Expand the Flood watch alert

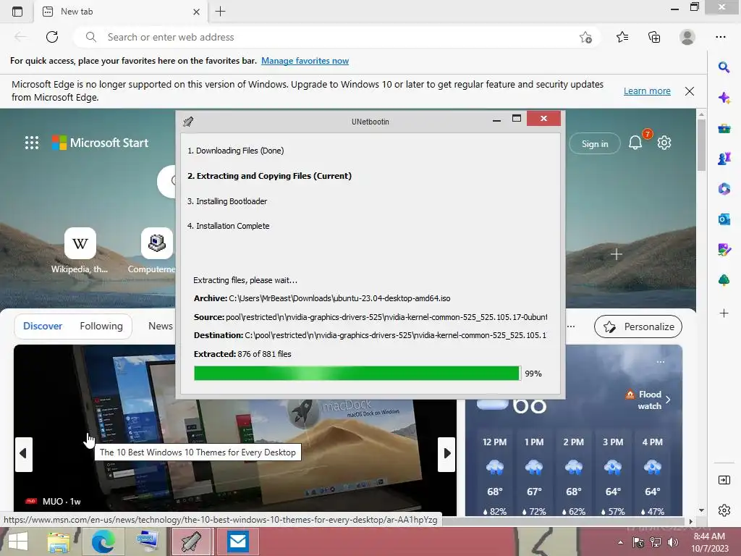pos(648,400)
